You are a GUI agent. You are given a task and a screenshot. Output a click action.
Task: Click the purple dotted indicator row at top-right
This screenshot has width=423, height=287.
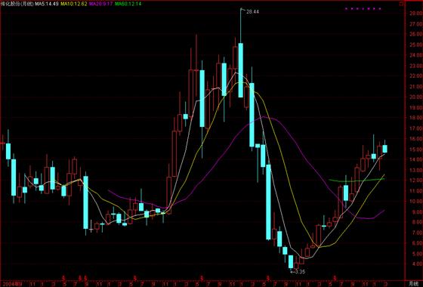click(x=363, y=9)
